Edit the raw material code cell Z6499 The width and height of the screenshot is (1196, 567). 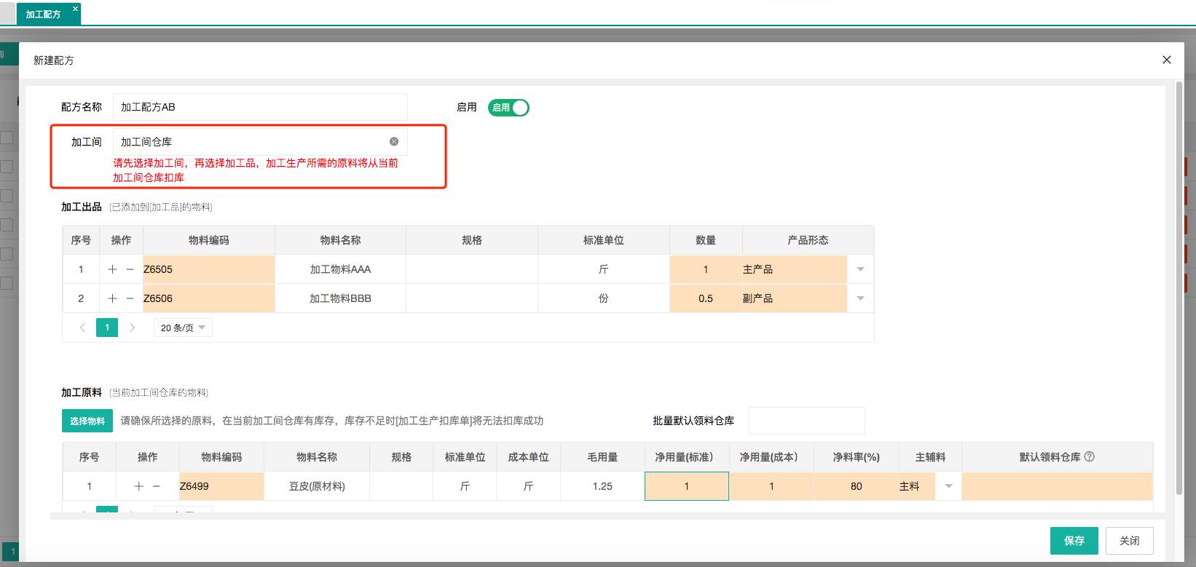pos(221,486)
